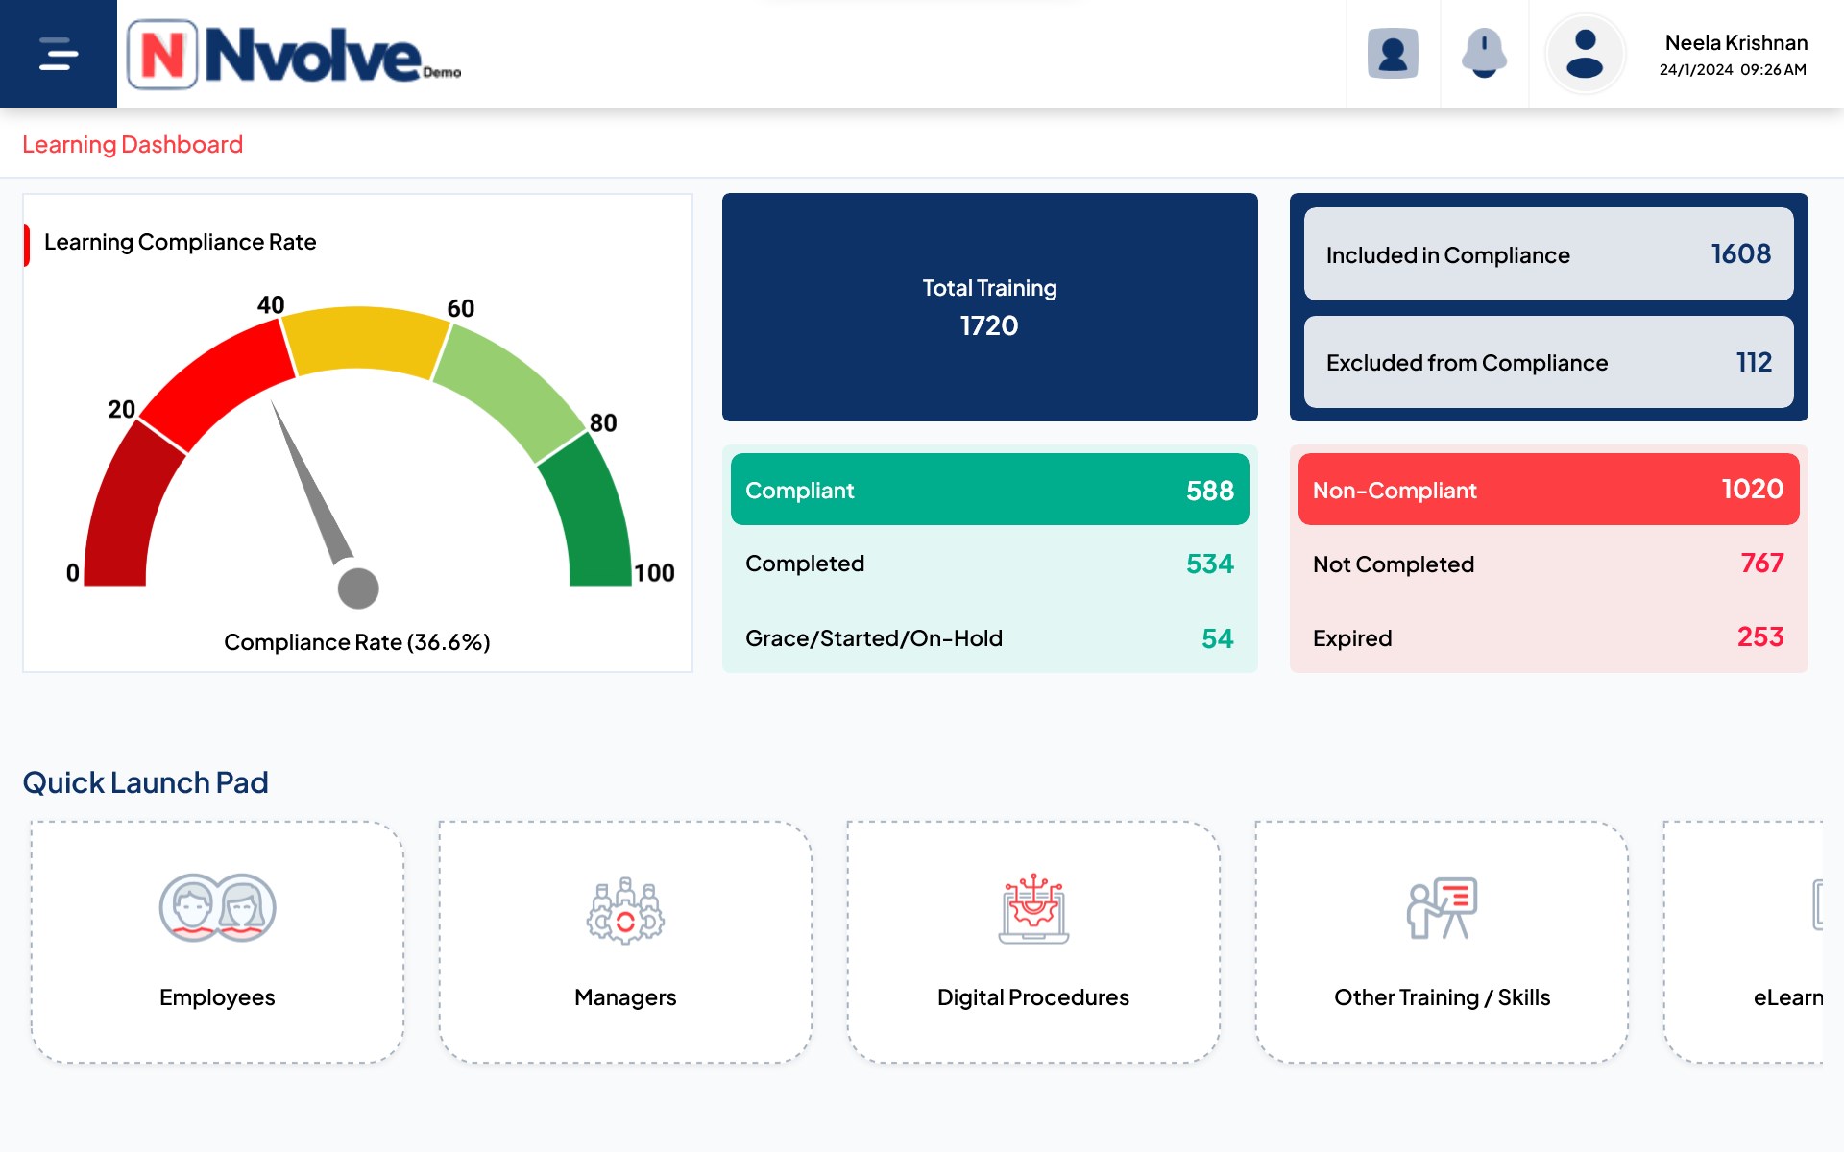The image size is (1844, 1152).
Task: Open the Managers gears icon
Action: coord(625,910)
